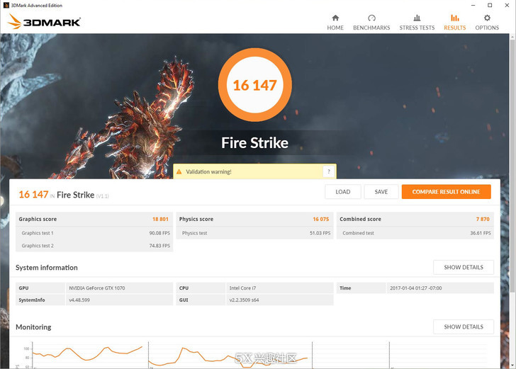Switch to the Stress Tests tab
The image size is (516, 369).
click(x=417, y=23)
